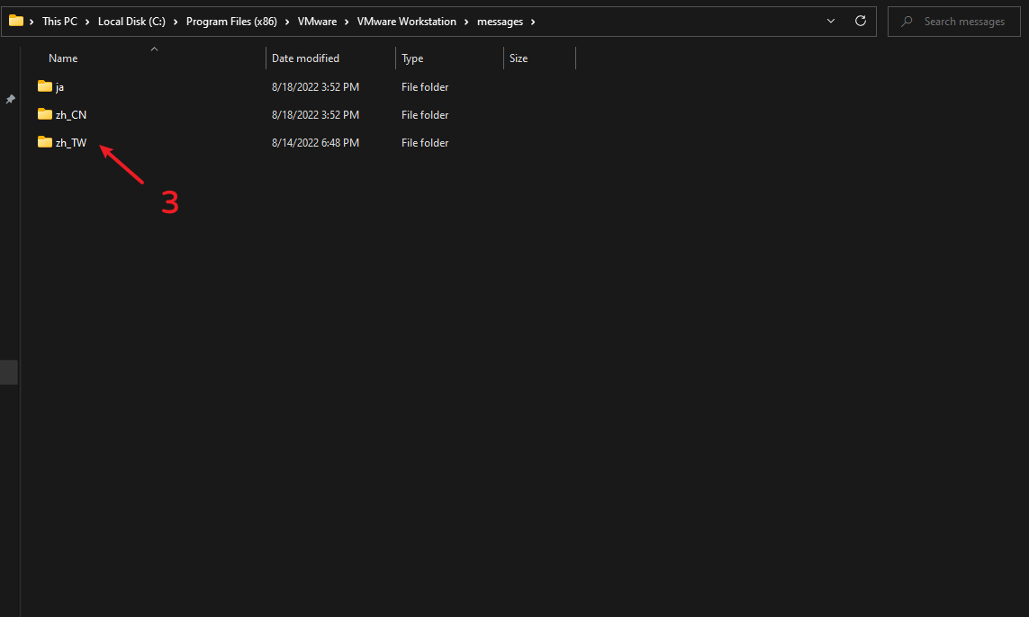The height and width of the screenshot is (617, 1029).
Task: Sort by Date modified column header
Action: (305, 58)
